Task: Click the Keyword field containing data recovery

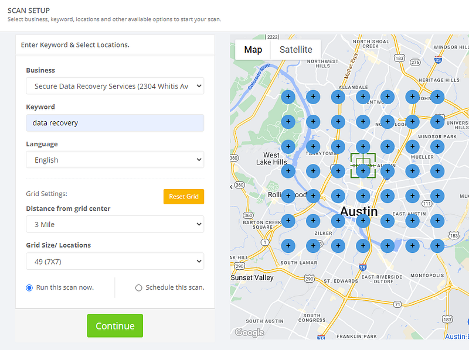Action: 115,123
